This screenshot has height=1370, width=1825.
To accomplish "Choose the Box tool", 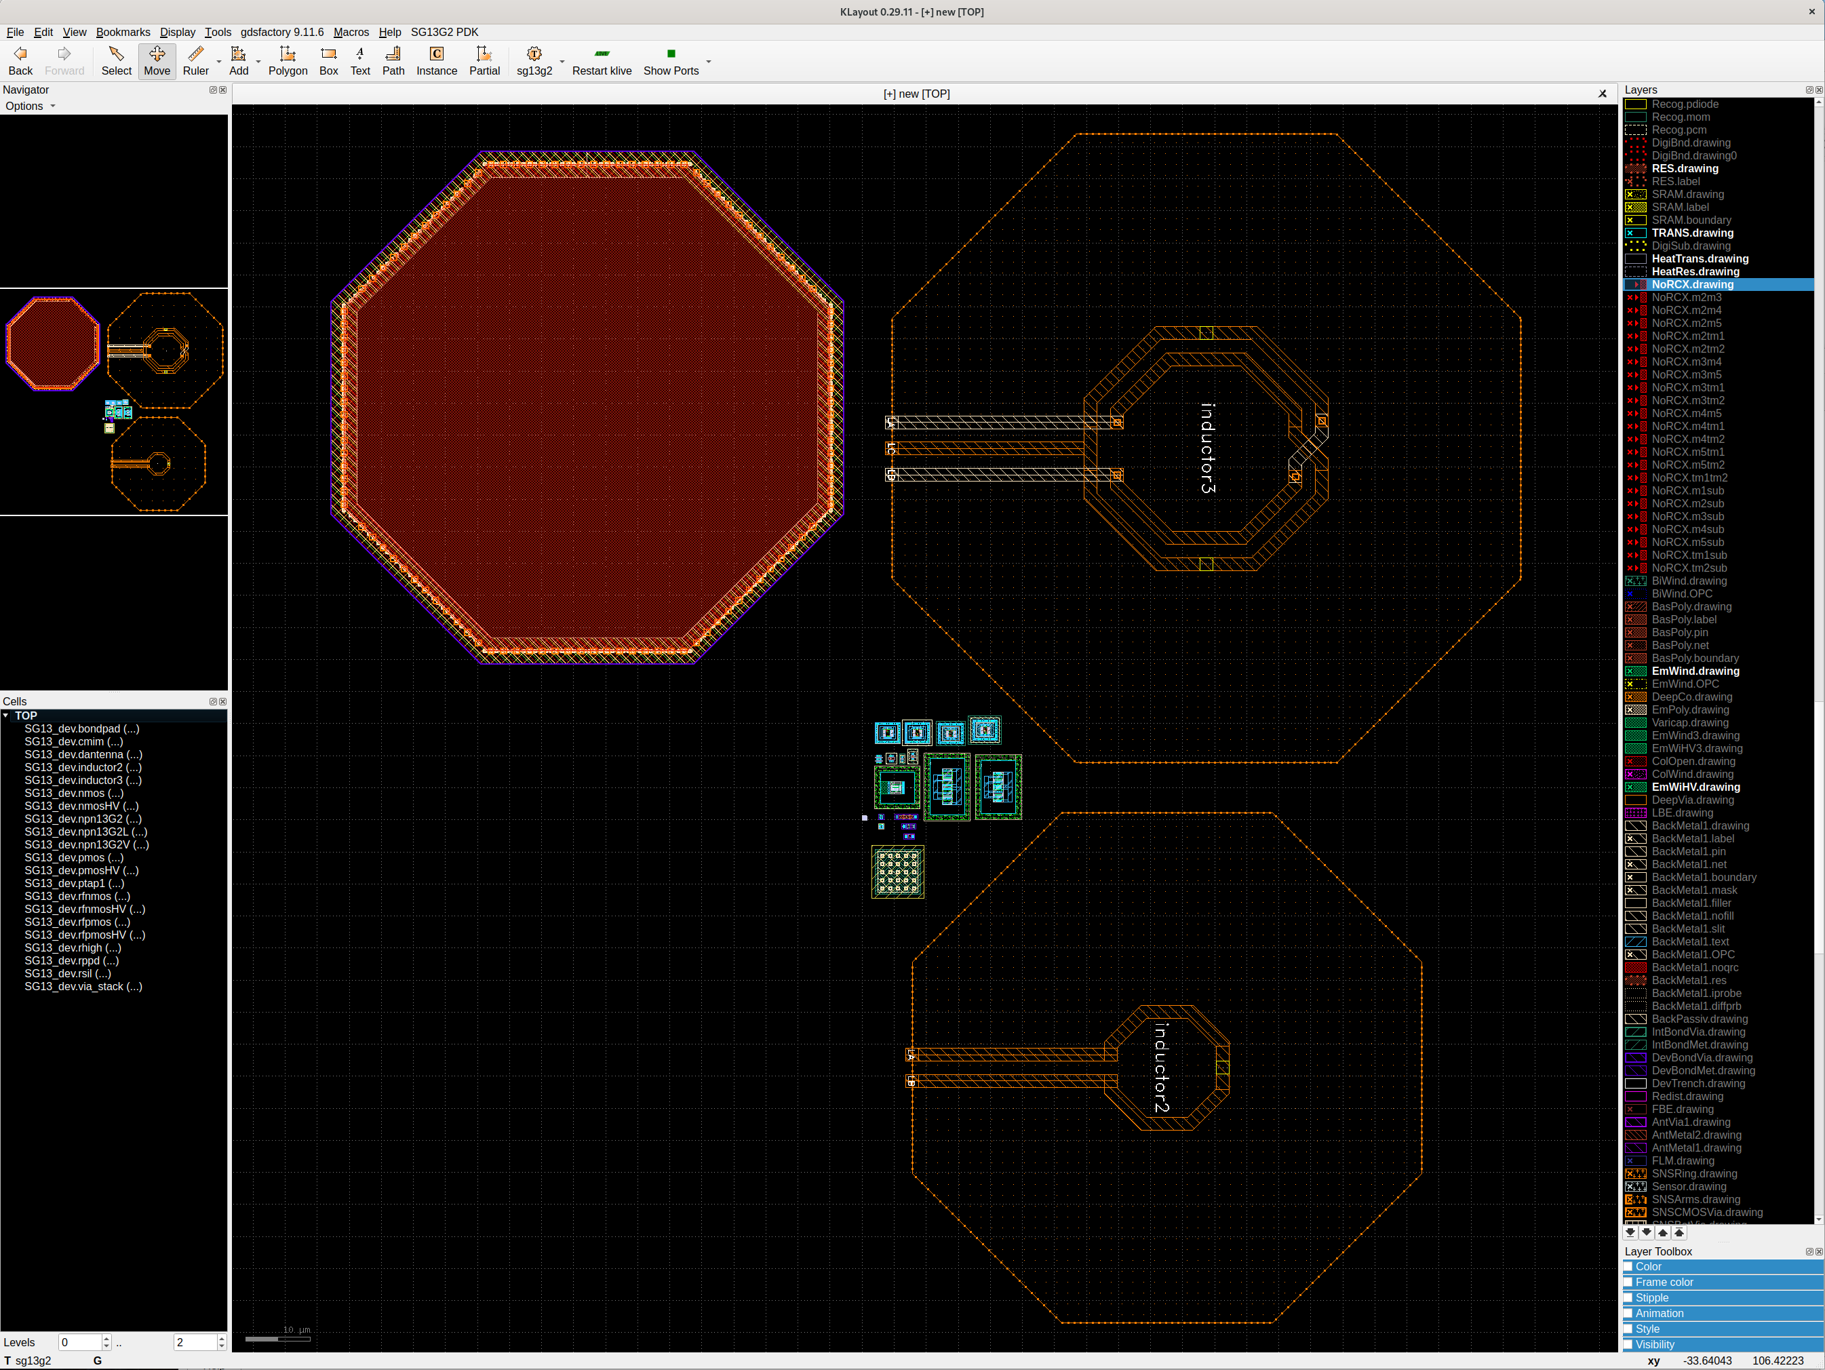I will tap(328, 60).
